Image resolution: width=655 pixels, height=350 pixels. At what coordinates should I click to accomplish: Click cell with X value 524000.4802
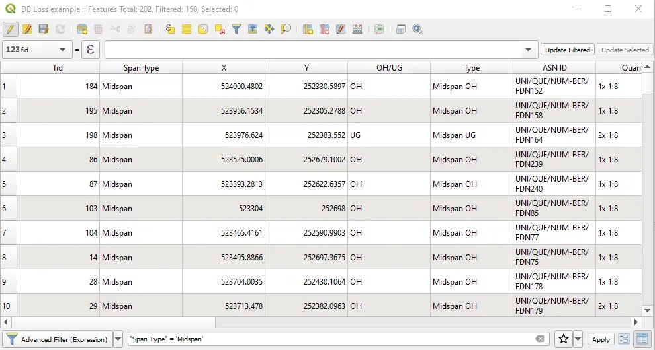(224, 87)
